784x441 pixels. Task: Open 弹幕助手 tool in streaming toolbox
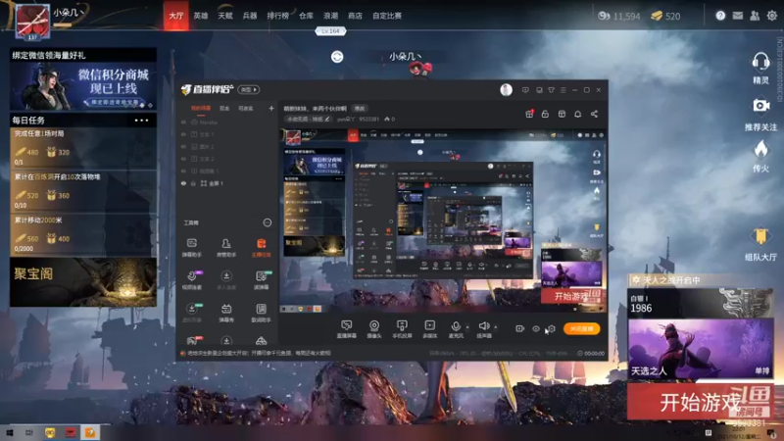pos(191,248)
